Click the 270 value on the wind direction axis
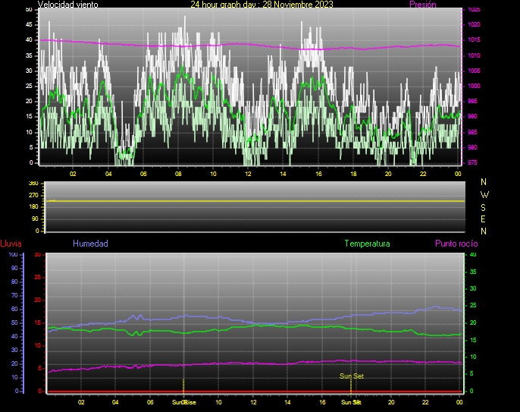The height and width of the screenshot is (412, 520). coord(33,195)
